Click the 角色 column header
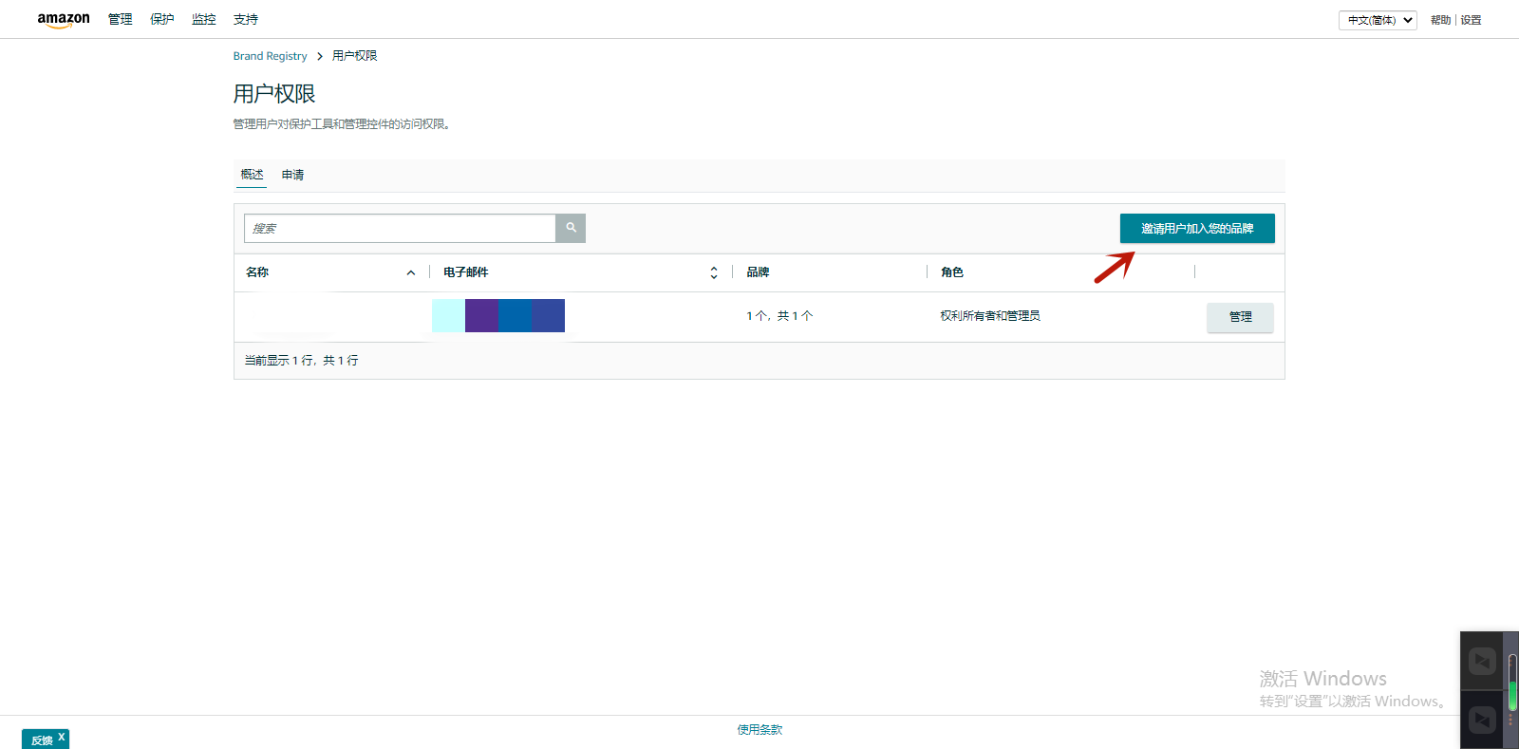Screen dimensions: 1519x749 952,272
